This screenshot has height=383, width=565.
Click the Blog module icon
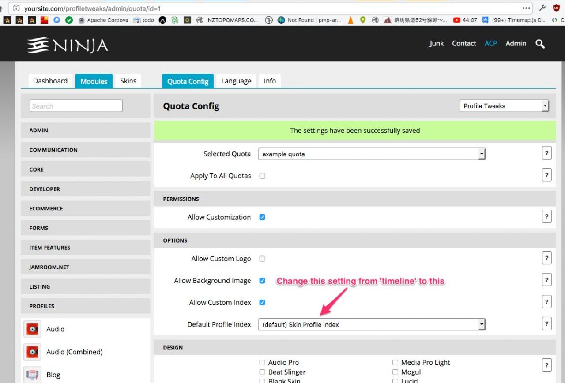pyautogui.click(x=32, y=375)
